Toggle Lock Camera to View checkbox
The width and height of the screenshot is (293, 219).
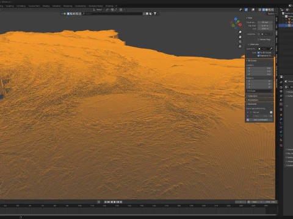[x=258, y=55]
